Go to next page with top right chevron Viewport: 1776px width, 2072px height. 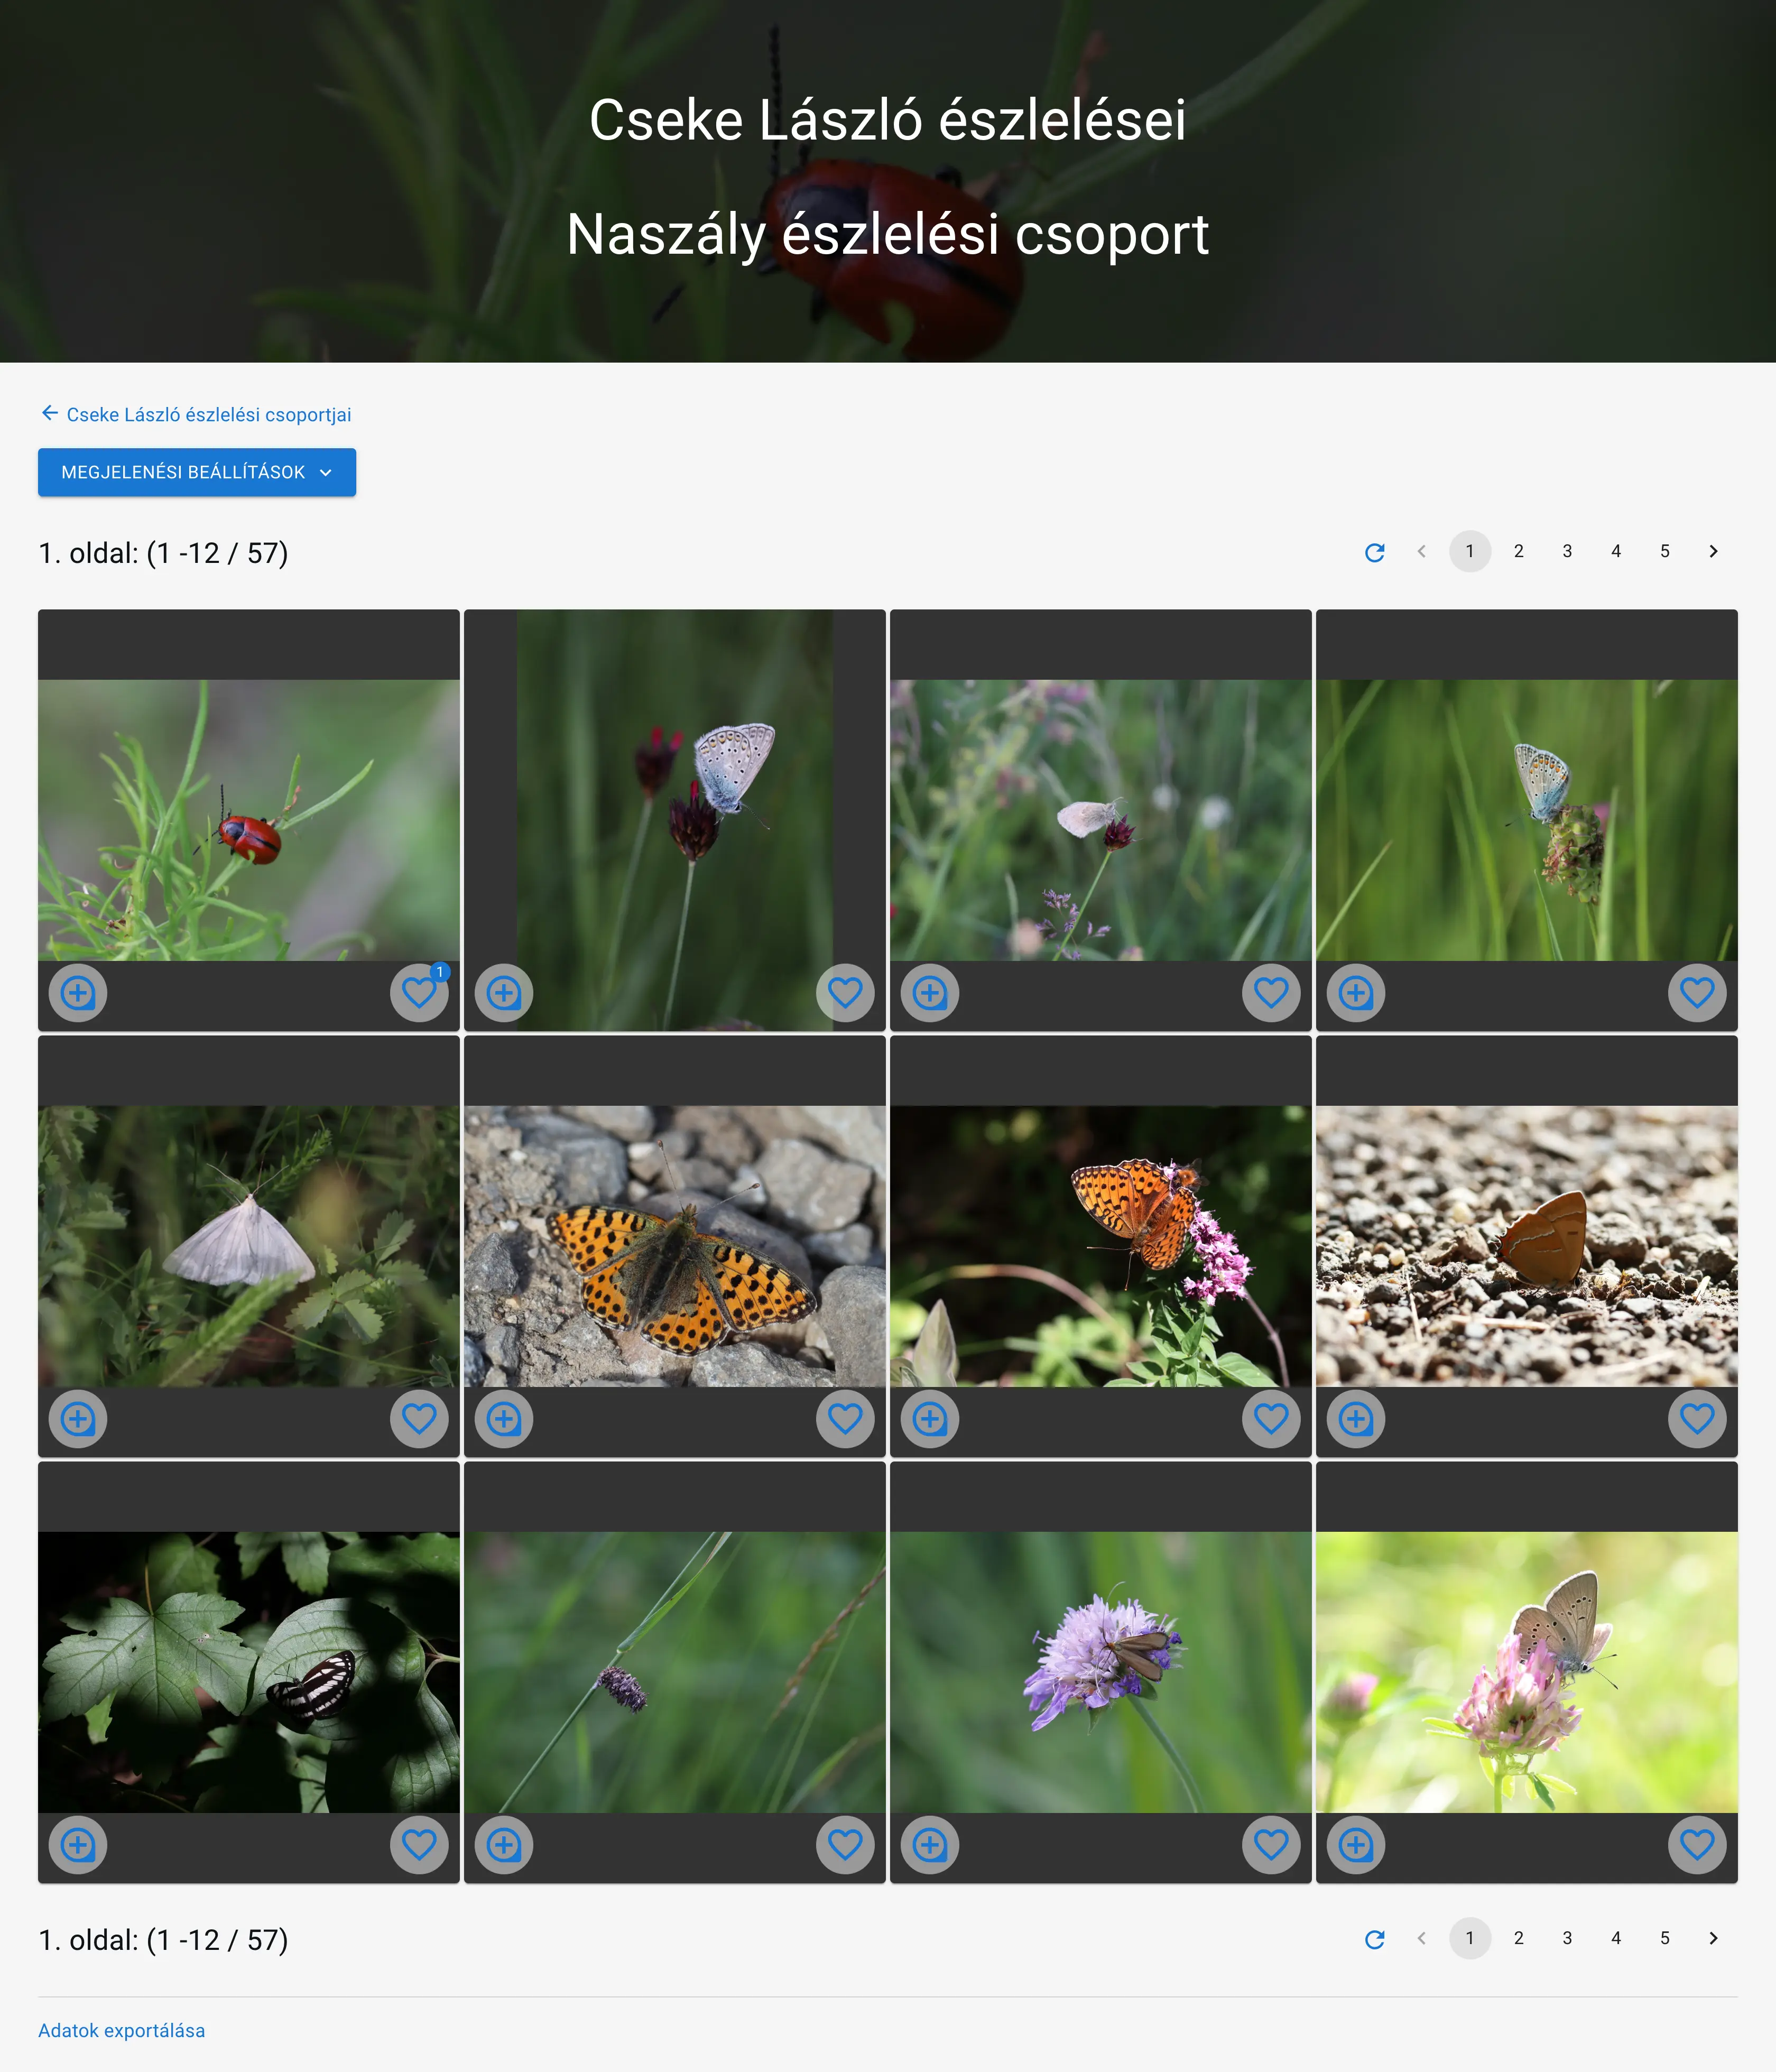pos(1713,551)
